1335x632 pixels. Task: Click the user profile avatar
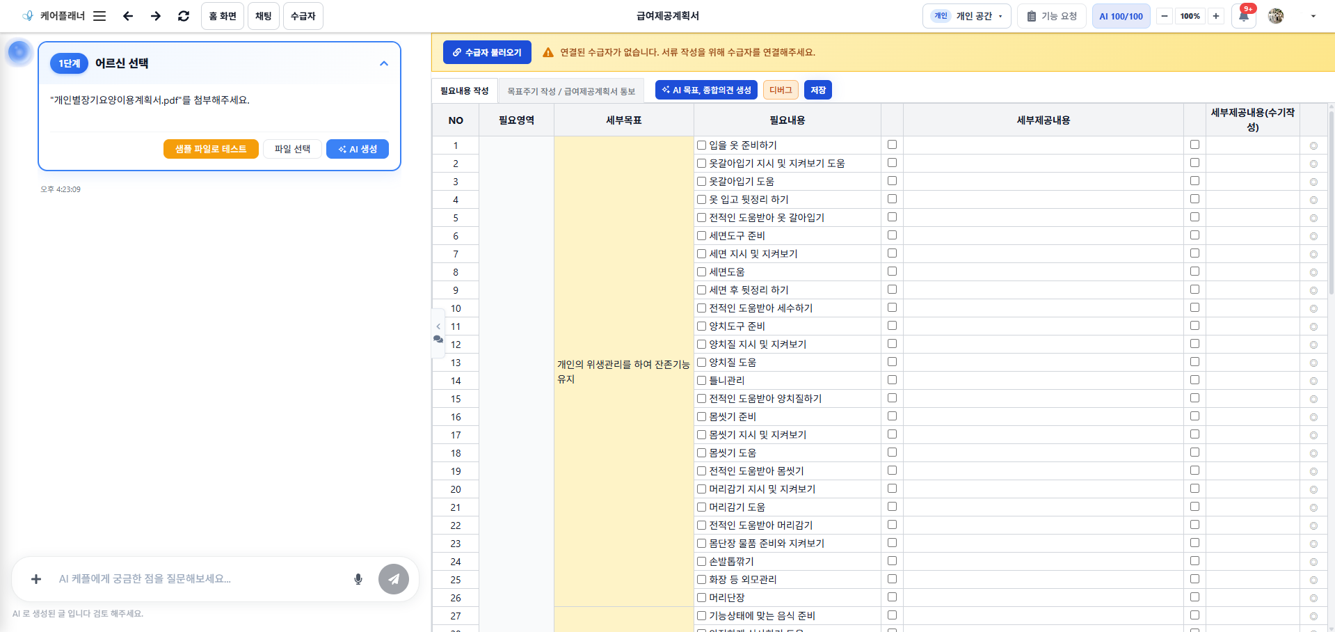pyautogui.click(x=1276, y=16)
